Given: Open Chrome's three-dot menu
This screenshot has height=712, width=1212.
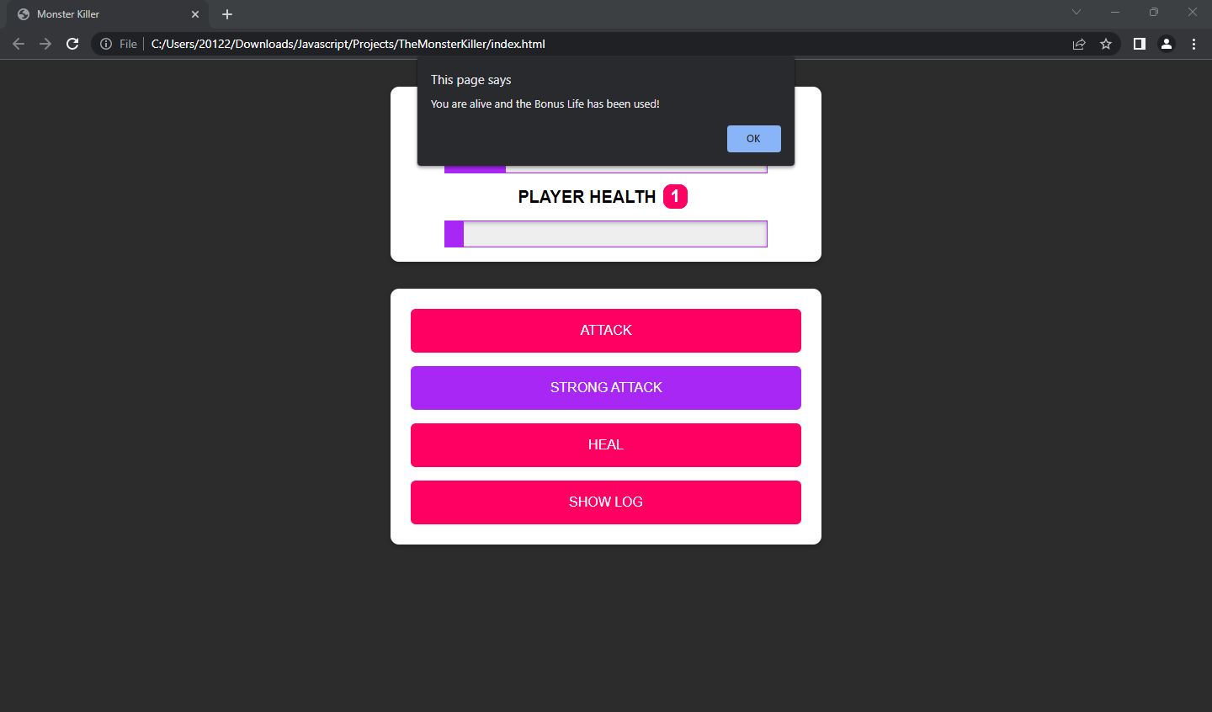Looking at the screenshot, I should click(x=1193, y=44).
